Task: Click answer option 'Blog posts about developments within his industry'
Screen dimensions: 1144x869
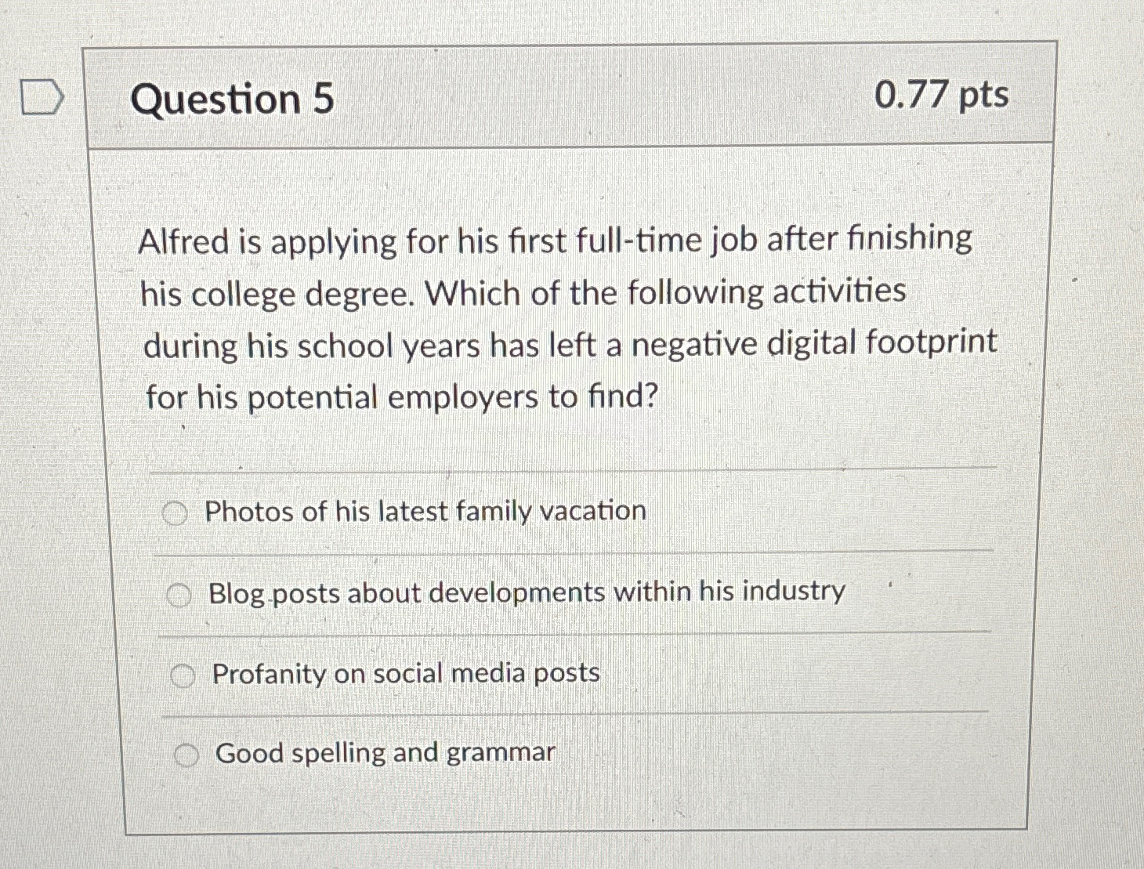Action: [x=527, y=593]
